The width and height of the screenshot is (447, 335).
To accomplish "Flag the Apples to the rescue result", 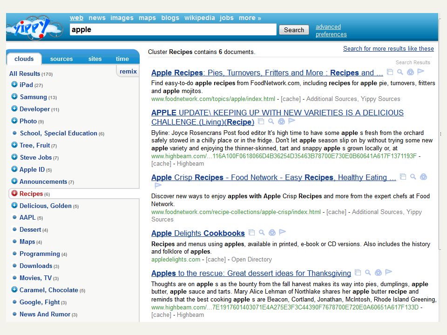I will [388, 272].
